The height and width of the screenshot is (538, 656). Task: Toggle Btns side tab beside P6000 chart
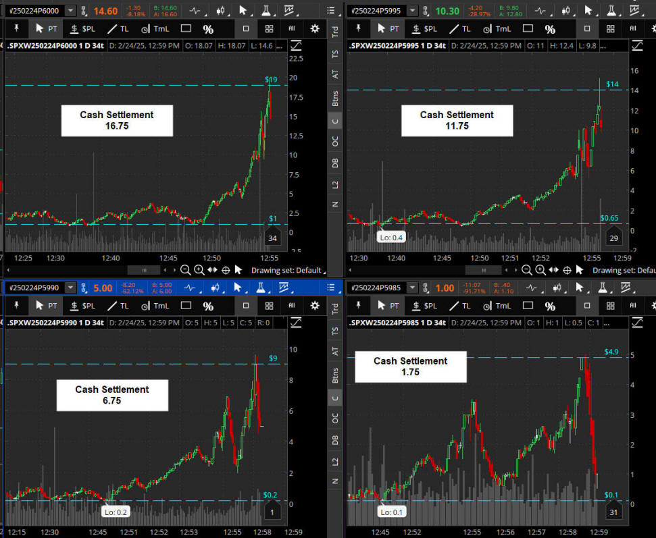click(x=334, y=98)
